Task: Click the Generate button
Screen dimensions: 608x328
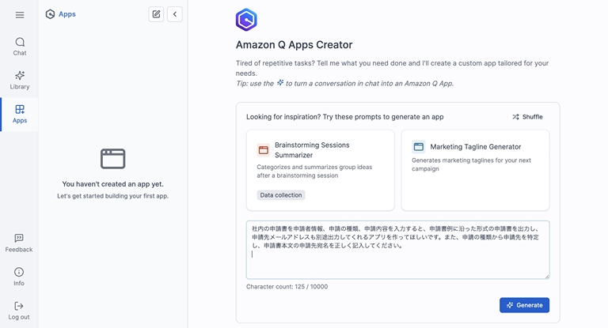Action: (524, 305)
